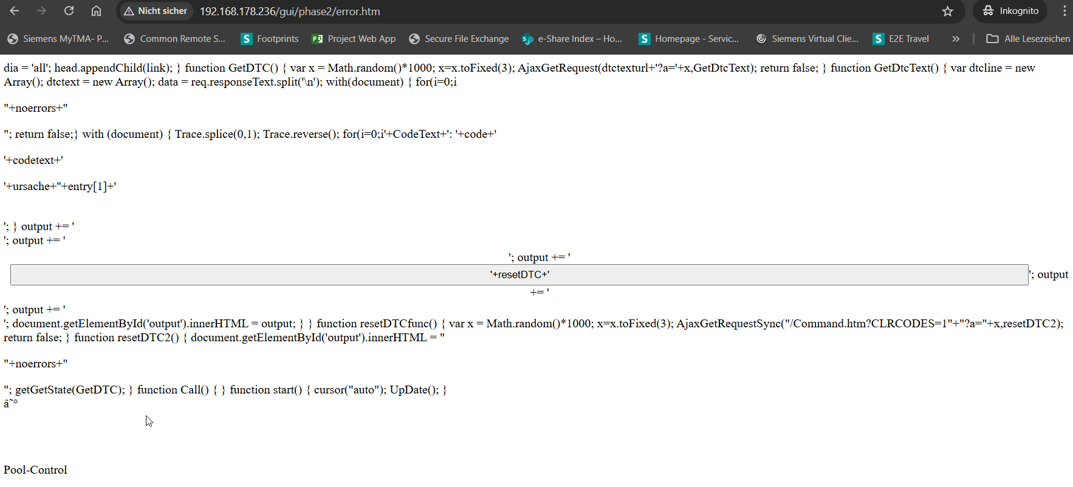Click the '+ursache+"+entry[1]+' text

click(60, 186)
